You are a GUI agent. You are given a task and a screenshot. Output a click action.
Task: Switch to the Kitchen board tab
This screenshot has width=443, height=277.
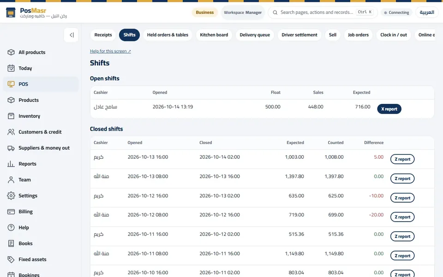tap(214, 35)
